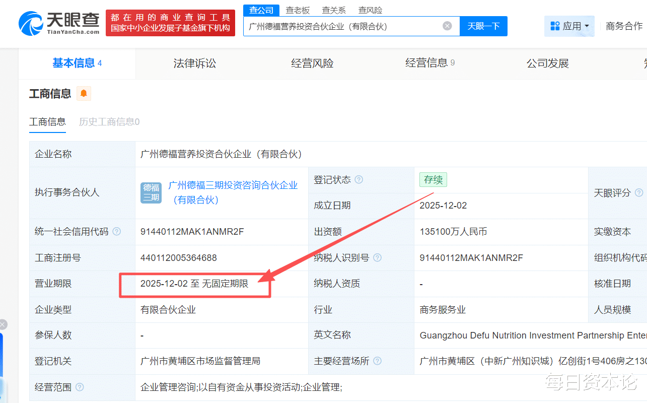Click registration number 440112005364688
Image resolution: width=647 pixels, height=403 pixels.
pyautogui.click(x=179, y=258)
